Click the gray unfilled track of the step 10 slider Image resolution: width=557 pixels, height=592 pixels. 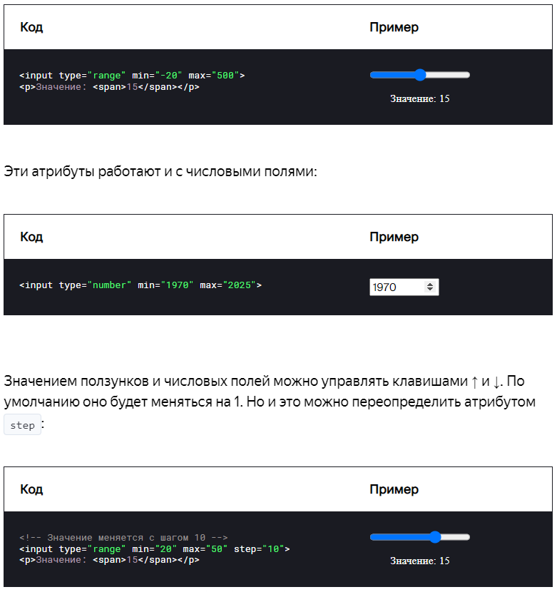click(x=456, y=537)
